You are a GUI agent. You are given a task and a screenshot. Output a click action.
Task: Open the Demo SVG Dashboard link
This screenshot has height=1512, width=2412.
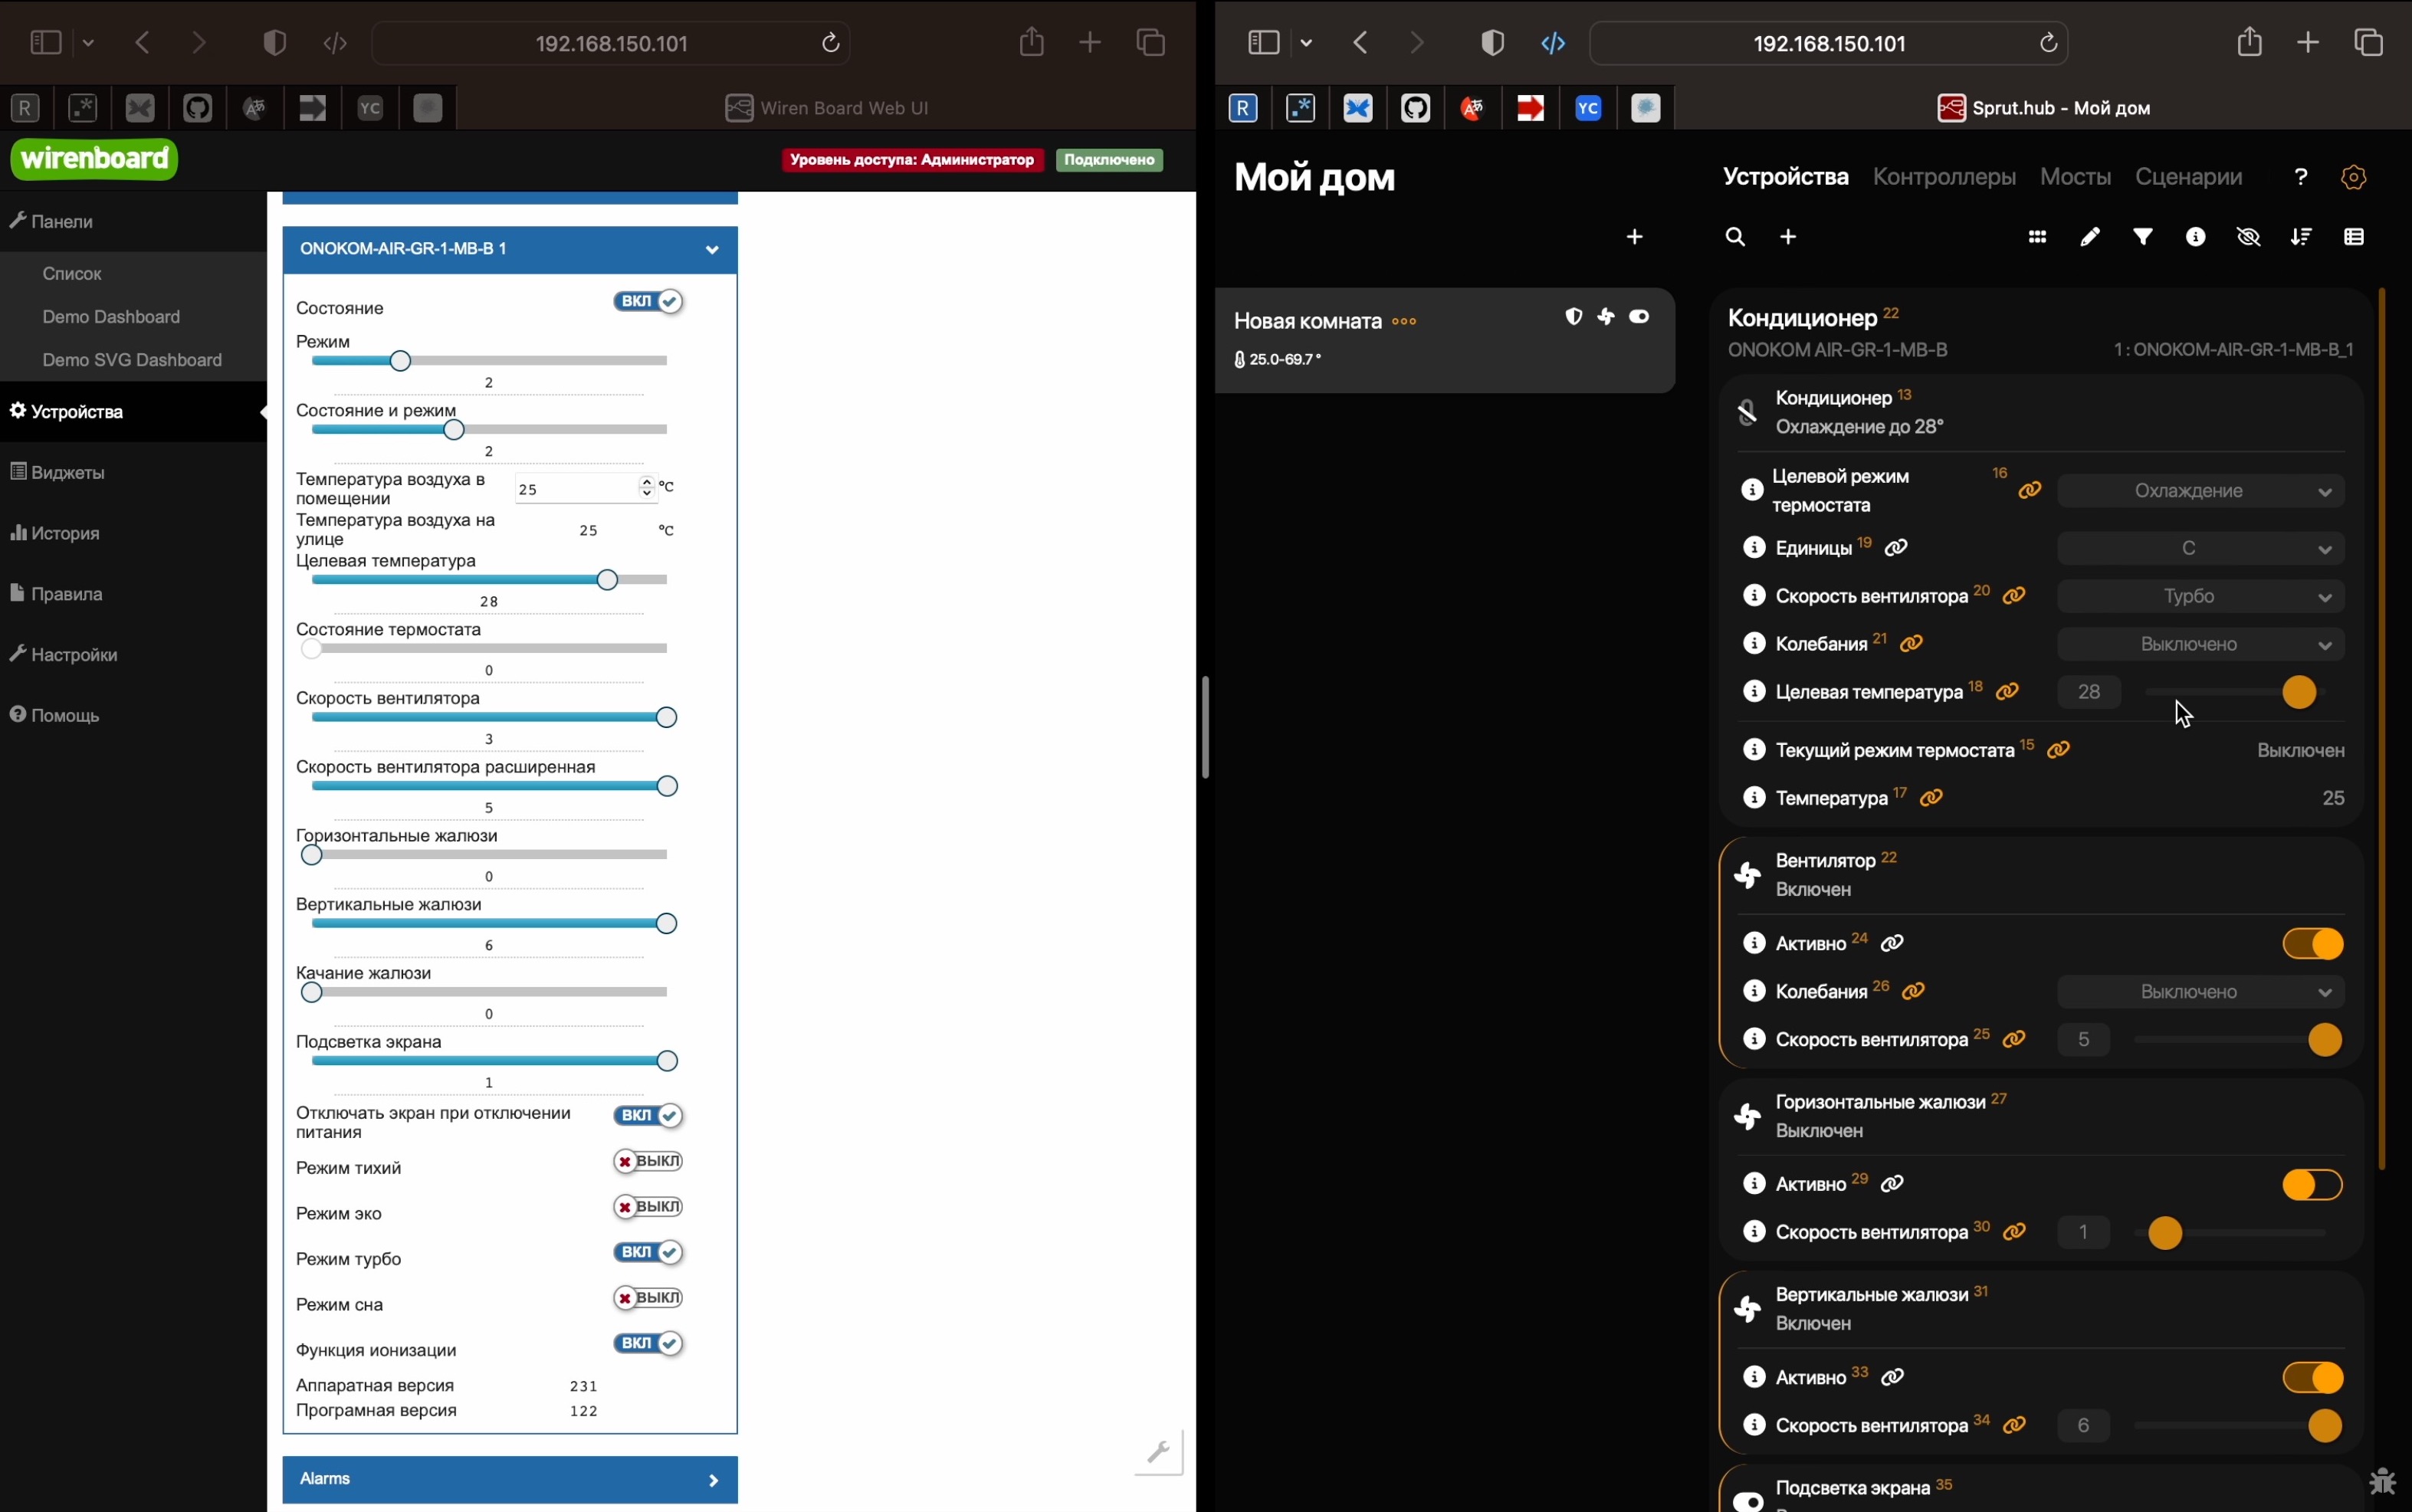coord(132,360)
